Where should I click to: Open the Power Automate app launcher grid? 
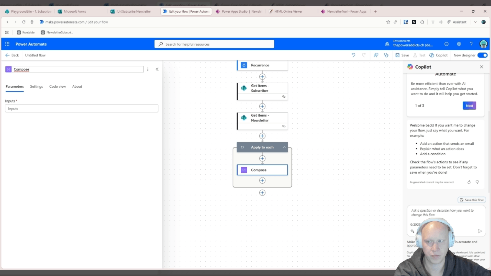click(x=7, y=44)
